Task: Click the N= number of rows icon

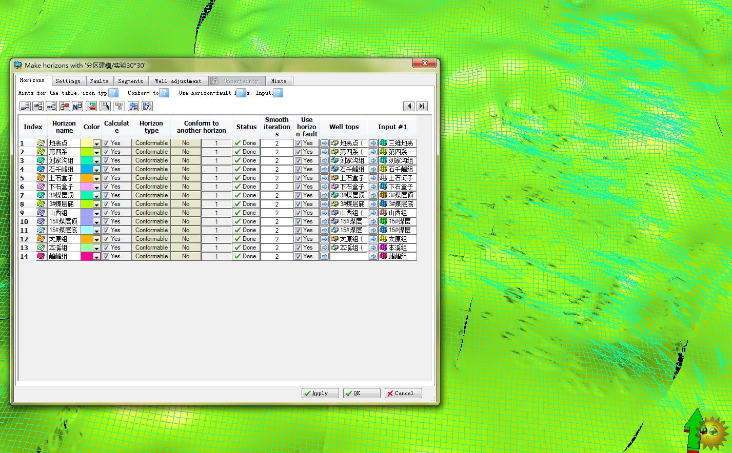Action: click(x=77, y=106)
